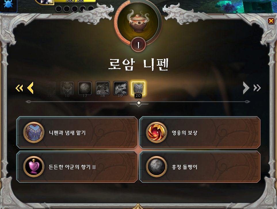Select the level 18 reward icon

click(103, 88)
